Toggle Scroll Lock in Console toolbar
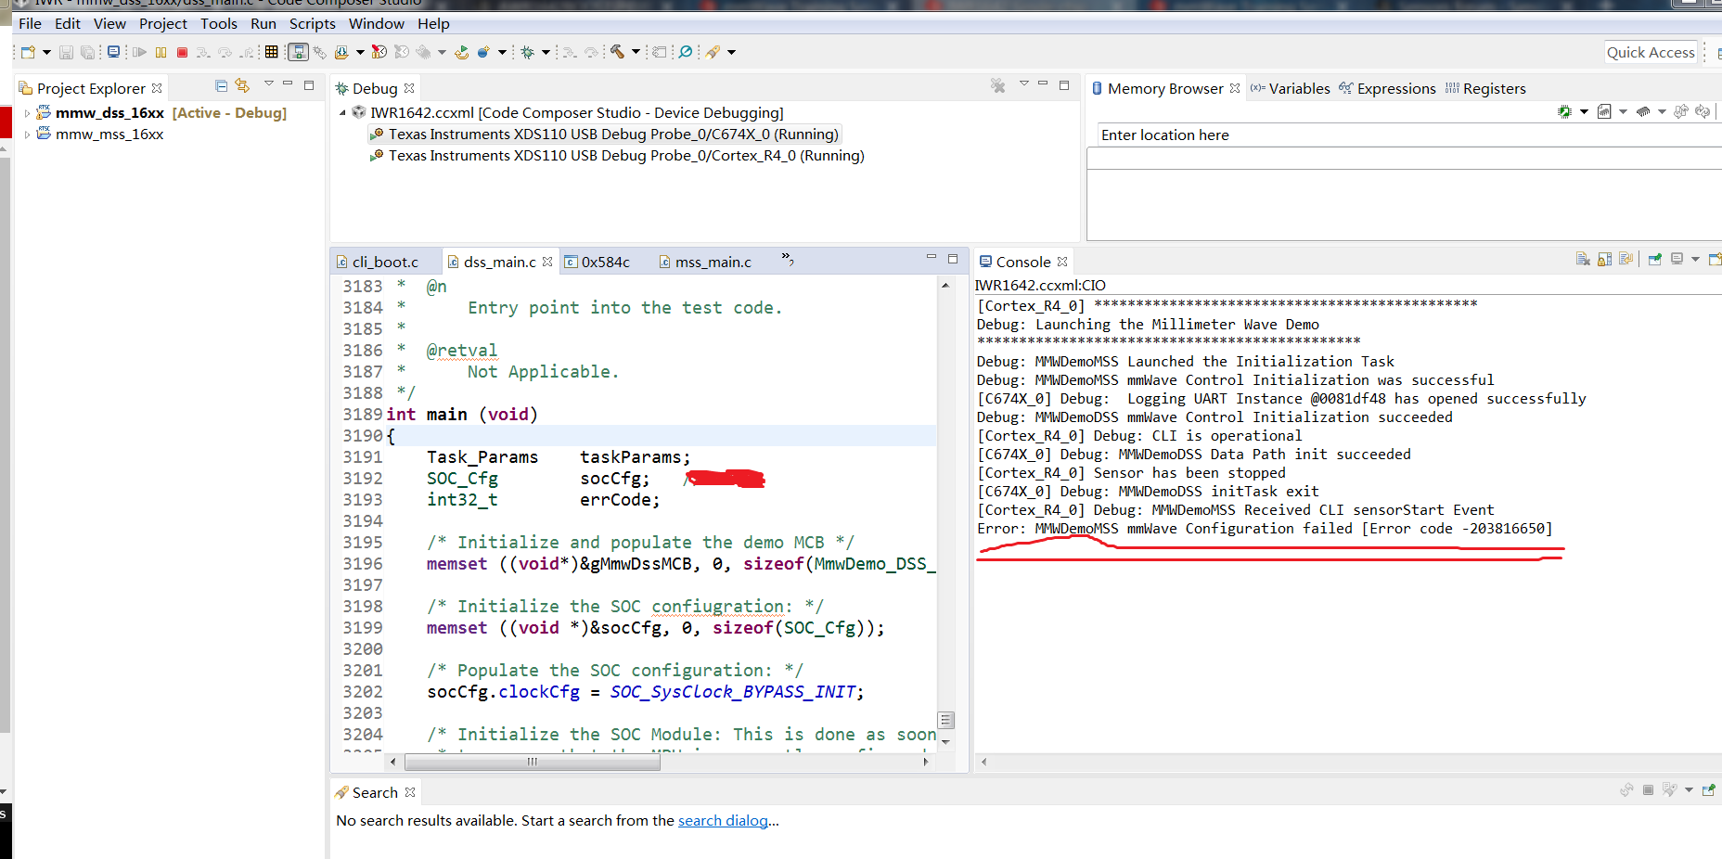The height and width of the screenshot is (859, 1722). pyautogui.click(x=1604, y=260)
